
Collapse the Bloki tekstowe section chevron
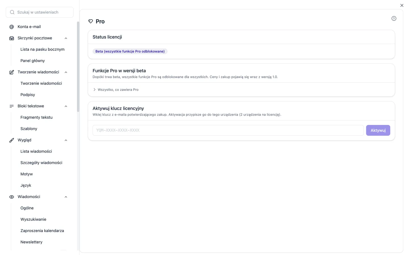point(66,106)
